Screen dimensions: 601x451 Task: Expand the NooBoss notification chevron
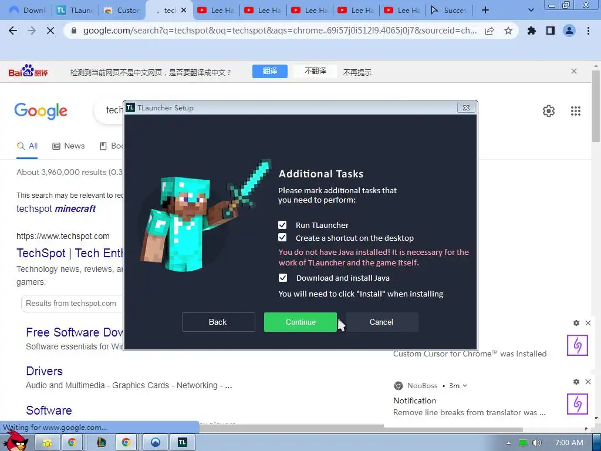click(x=465, y=386)
